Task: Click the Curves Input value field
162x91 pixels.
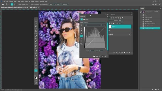Action: (x=92, y=51)
